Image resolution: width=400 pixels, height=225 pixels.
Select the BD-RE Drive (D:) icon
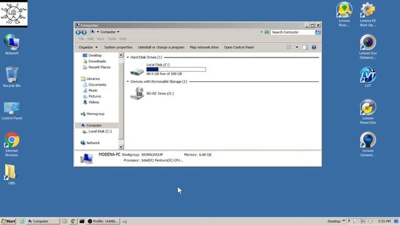tap(137, 93)
